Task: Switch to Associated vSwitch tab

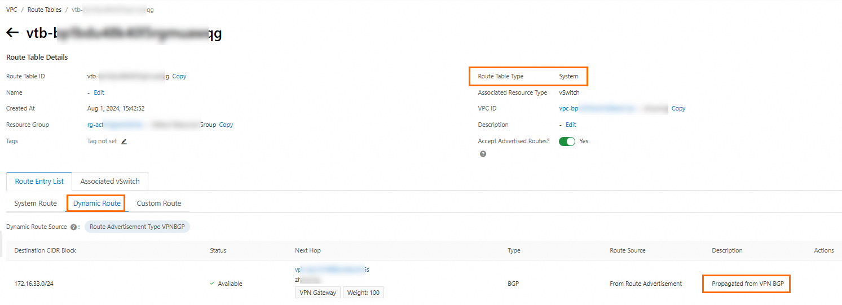Action: tap(110, 182)
